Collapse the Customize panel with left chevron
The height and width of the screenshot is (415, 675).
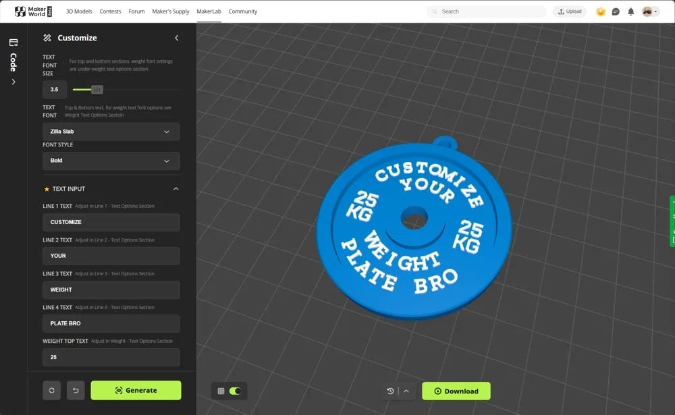click(177, 38)
